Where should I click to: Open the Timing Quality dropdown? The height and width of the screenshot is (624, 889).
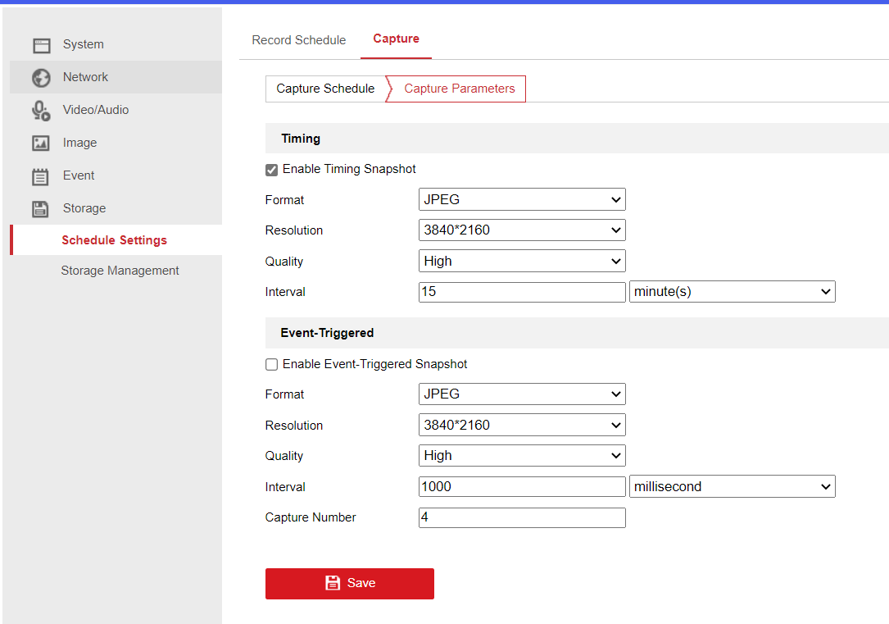coord(521,262)
